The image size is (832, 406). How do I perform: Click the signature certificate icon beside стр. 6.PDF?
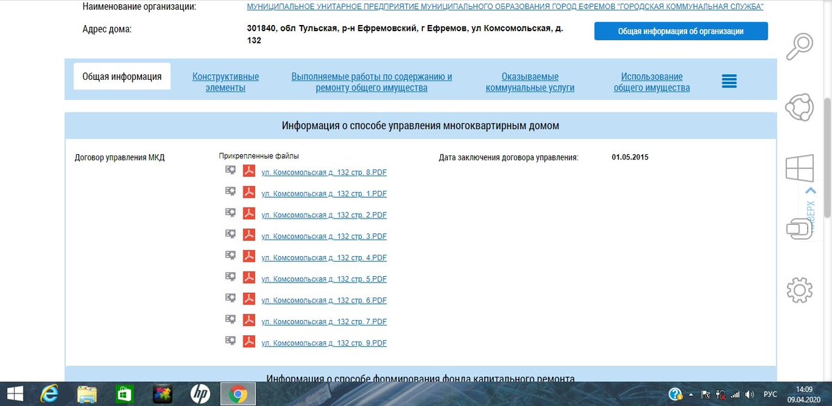pyautogui.click(x=230, y=298)
